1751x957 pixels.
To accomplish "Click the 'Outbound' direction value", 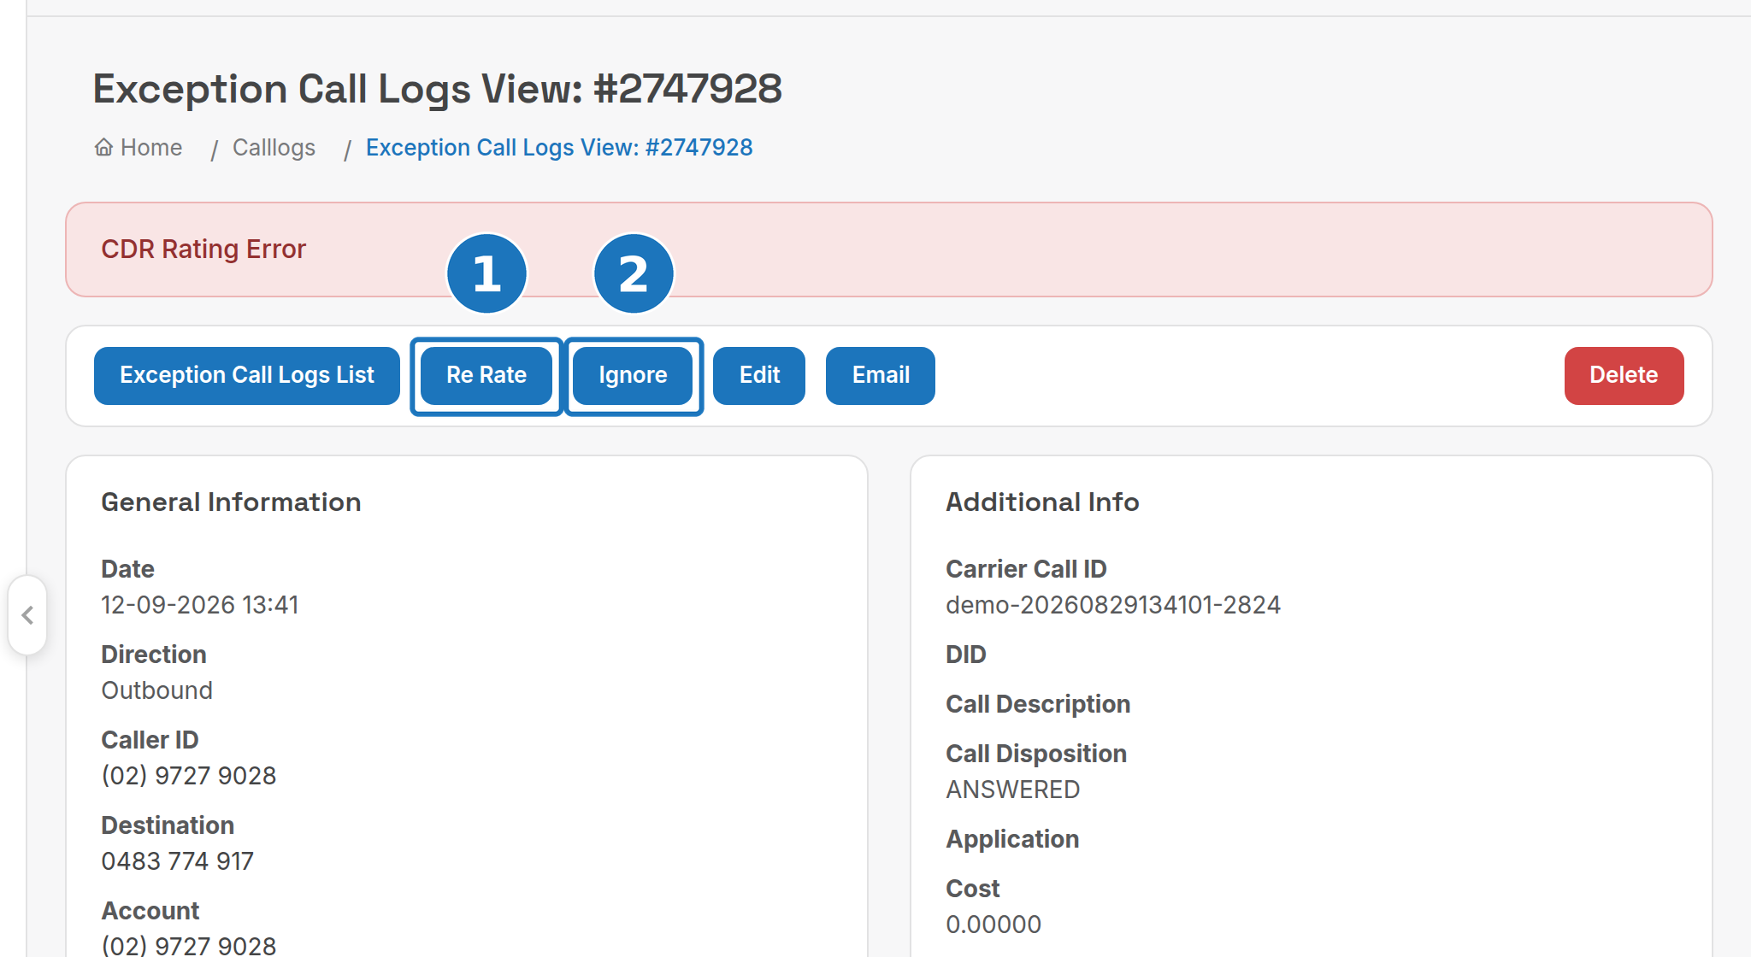I will click(x=156, y=690).
